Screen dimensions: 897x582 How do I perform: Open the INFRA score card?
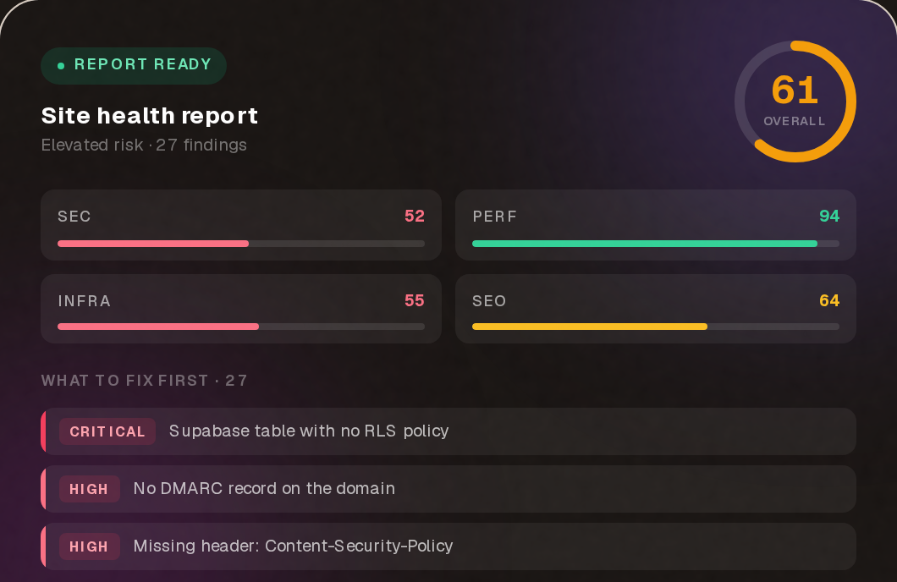tap(241, 309)
